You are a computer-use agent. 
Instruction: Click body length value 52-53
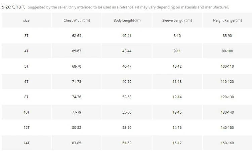tap(127, 97)
